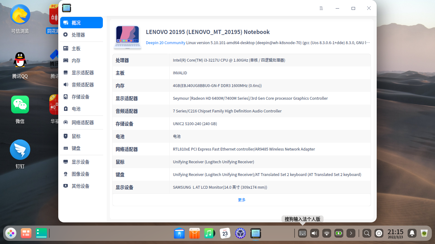Close the device manager window

click(369, 8)
